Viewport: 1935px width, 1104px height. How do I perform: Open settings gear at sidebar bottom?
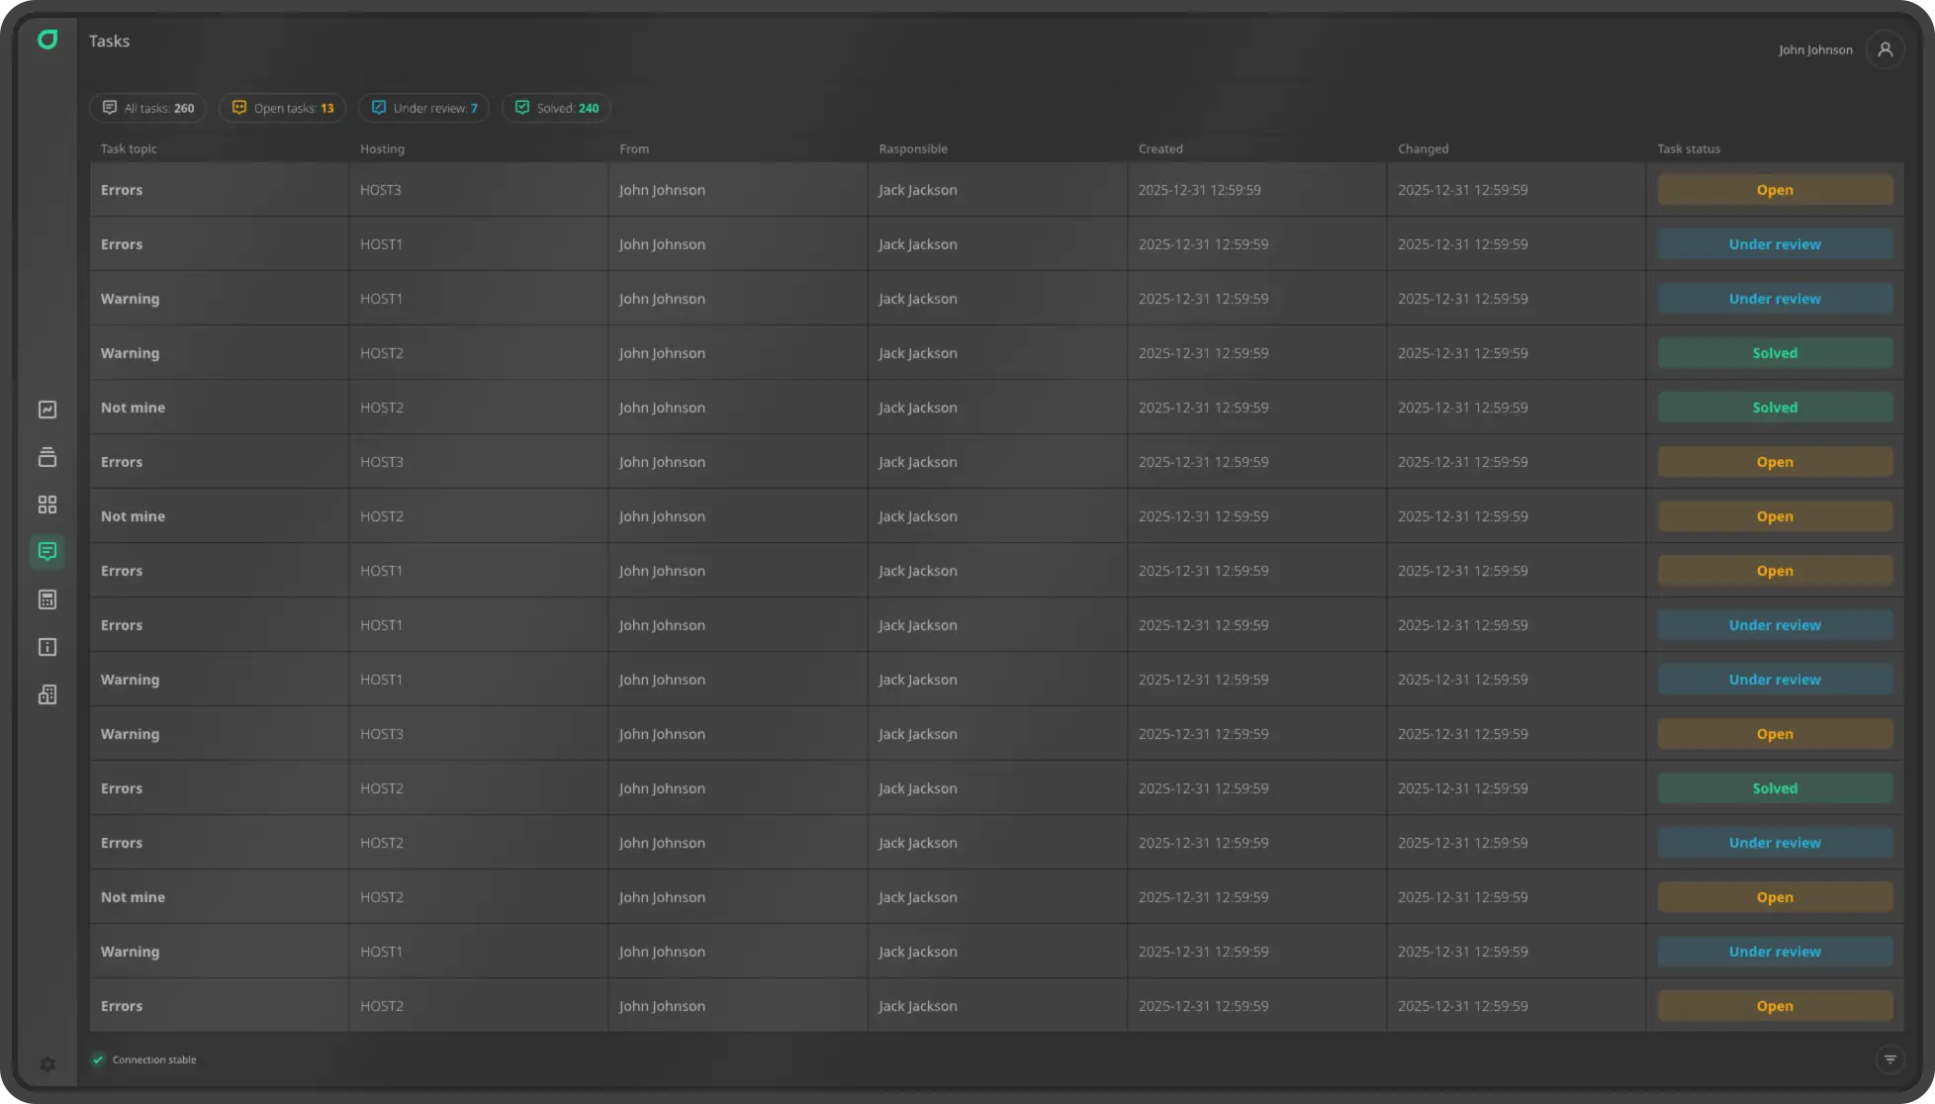(47, 1064)
